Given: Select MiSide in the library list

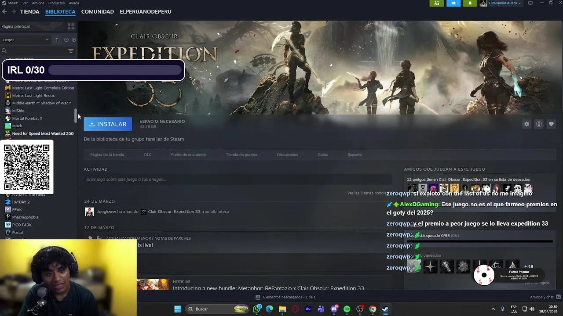Looking at the screenshot, I should point(15,111).
